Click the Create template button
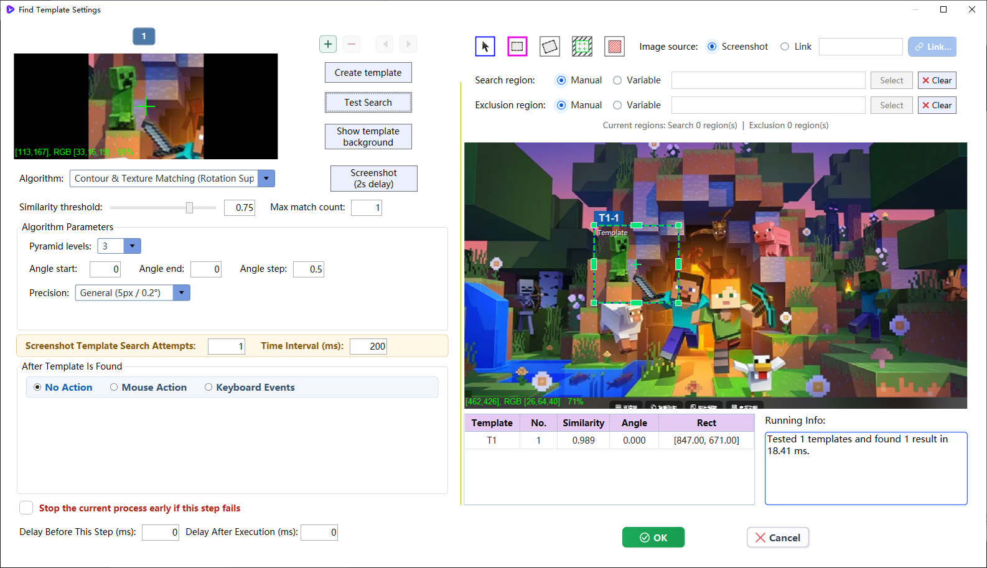 pos(368,73)
